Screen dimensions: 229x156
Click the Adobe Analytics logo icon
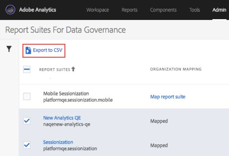(10, 10)
